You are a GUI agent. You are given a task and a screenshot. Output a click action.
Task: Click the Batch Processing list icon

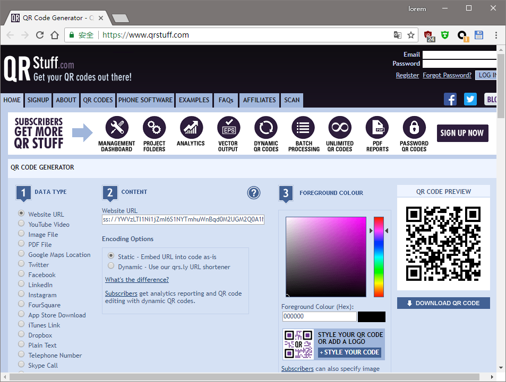pos(303,128)
